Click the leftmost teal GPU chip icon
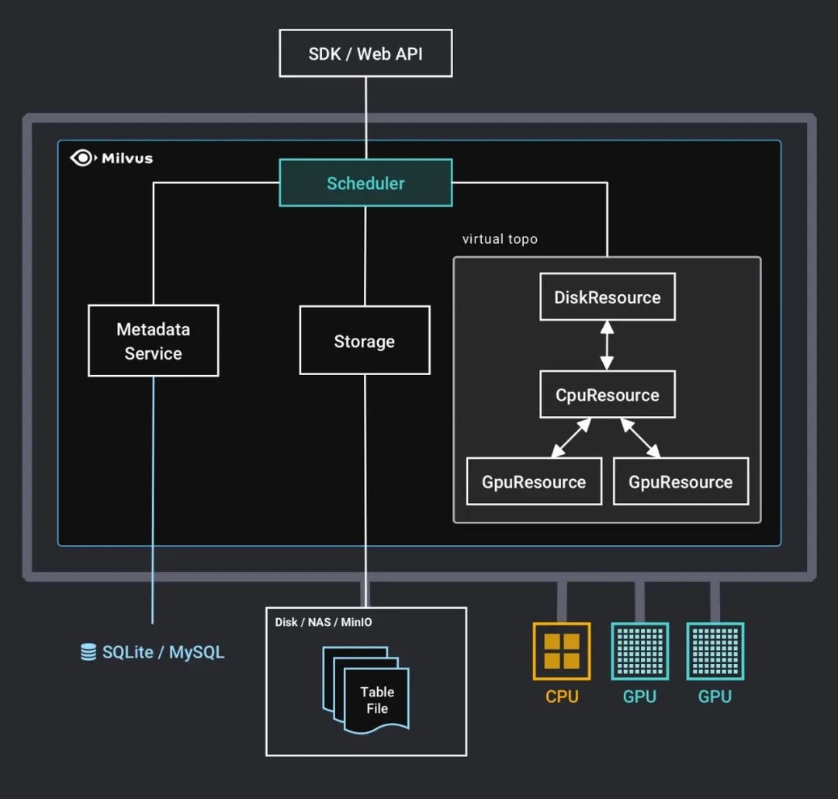This screenshot has height=799, width=838. point(639,652)
